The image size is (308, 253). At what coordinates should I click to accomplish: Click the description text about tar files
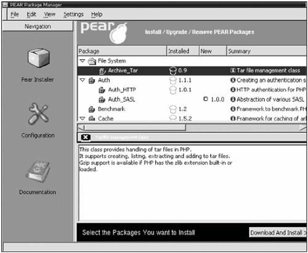click(x=156, y=159)
